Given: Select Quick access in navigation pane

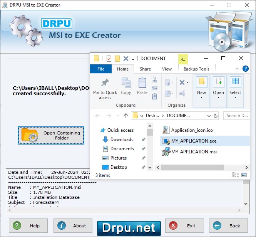Looking at the screenshot, I should pos(117,130).
